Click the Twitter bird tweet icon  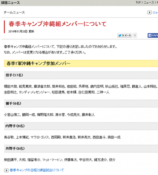pyautogui.click(x=120, y=36)
